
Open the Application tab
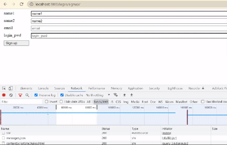click(x=135, y=88)
